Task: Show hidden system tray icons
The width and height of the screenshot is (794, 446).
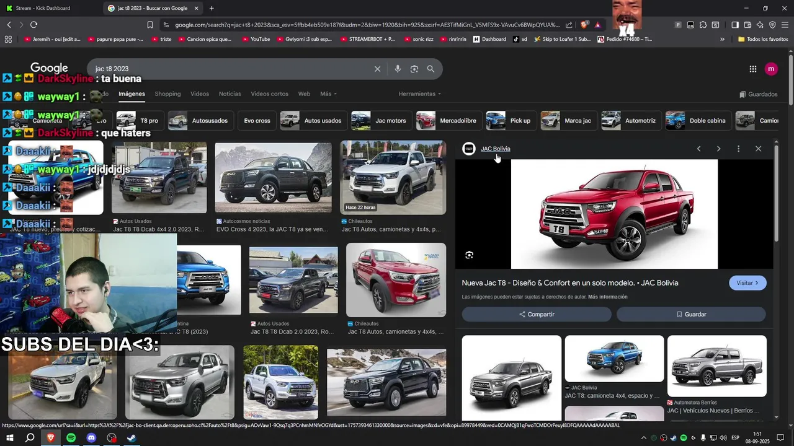Action: [644, 437]
